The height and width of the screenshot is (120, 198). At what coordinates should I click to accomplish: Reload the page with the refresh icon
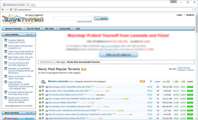click(11, 10)
